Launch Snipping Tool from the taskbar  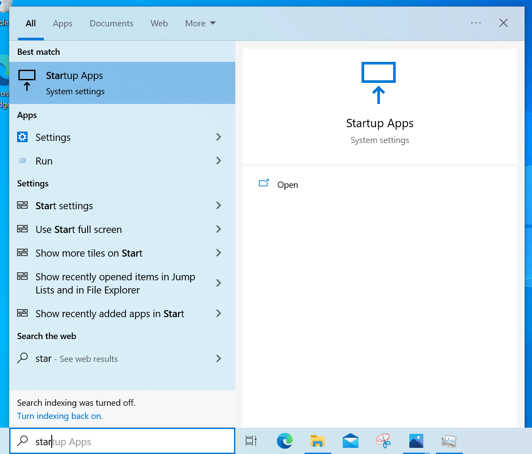pyautogui.click(x=383, y=440)
